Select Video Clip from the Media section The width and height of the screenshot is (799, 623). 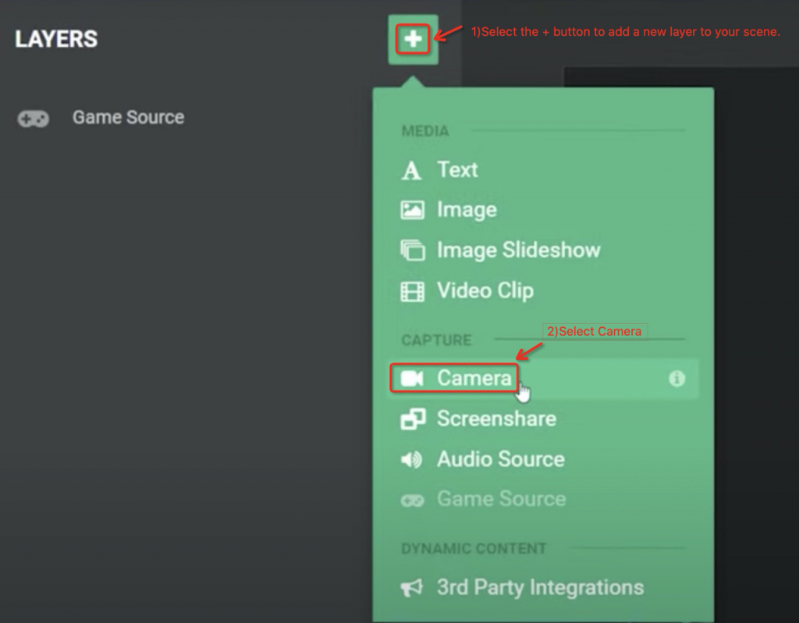484,290
